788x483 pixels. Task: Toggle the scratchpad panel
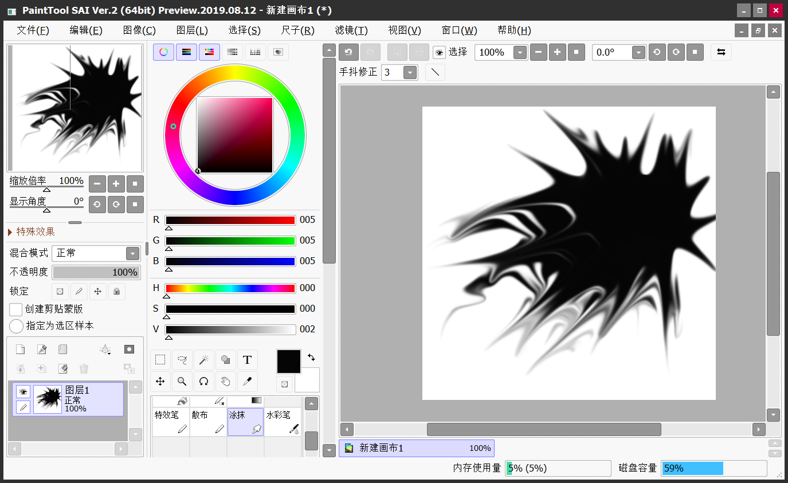pos(278,52)
